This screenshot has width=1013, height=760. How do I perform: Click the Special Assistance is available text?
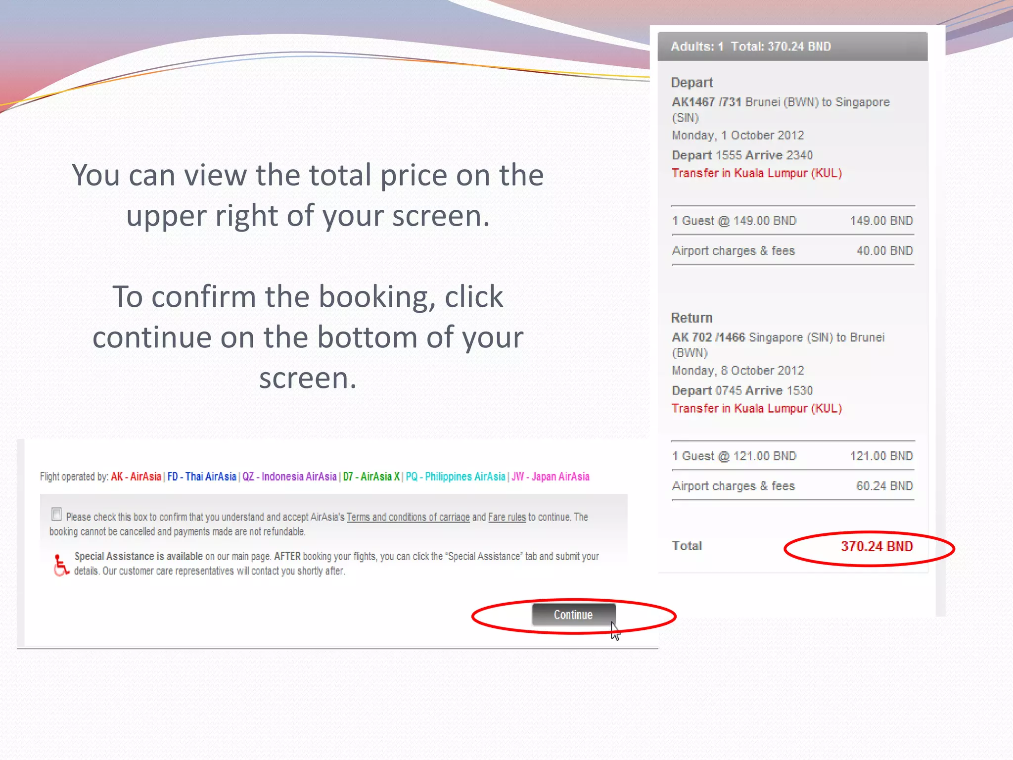coord(138,556)
